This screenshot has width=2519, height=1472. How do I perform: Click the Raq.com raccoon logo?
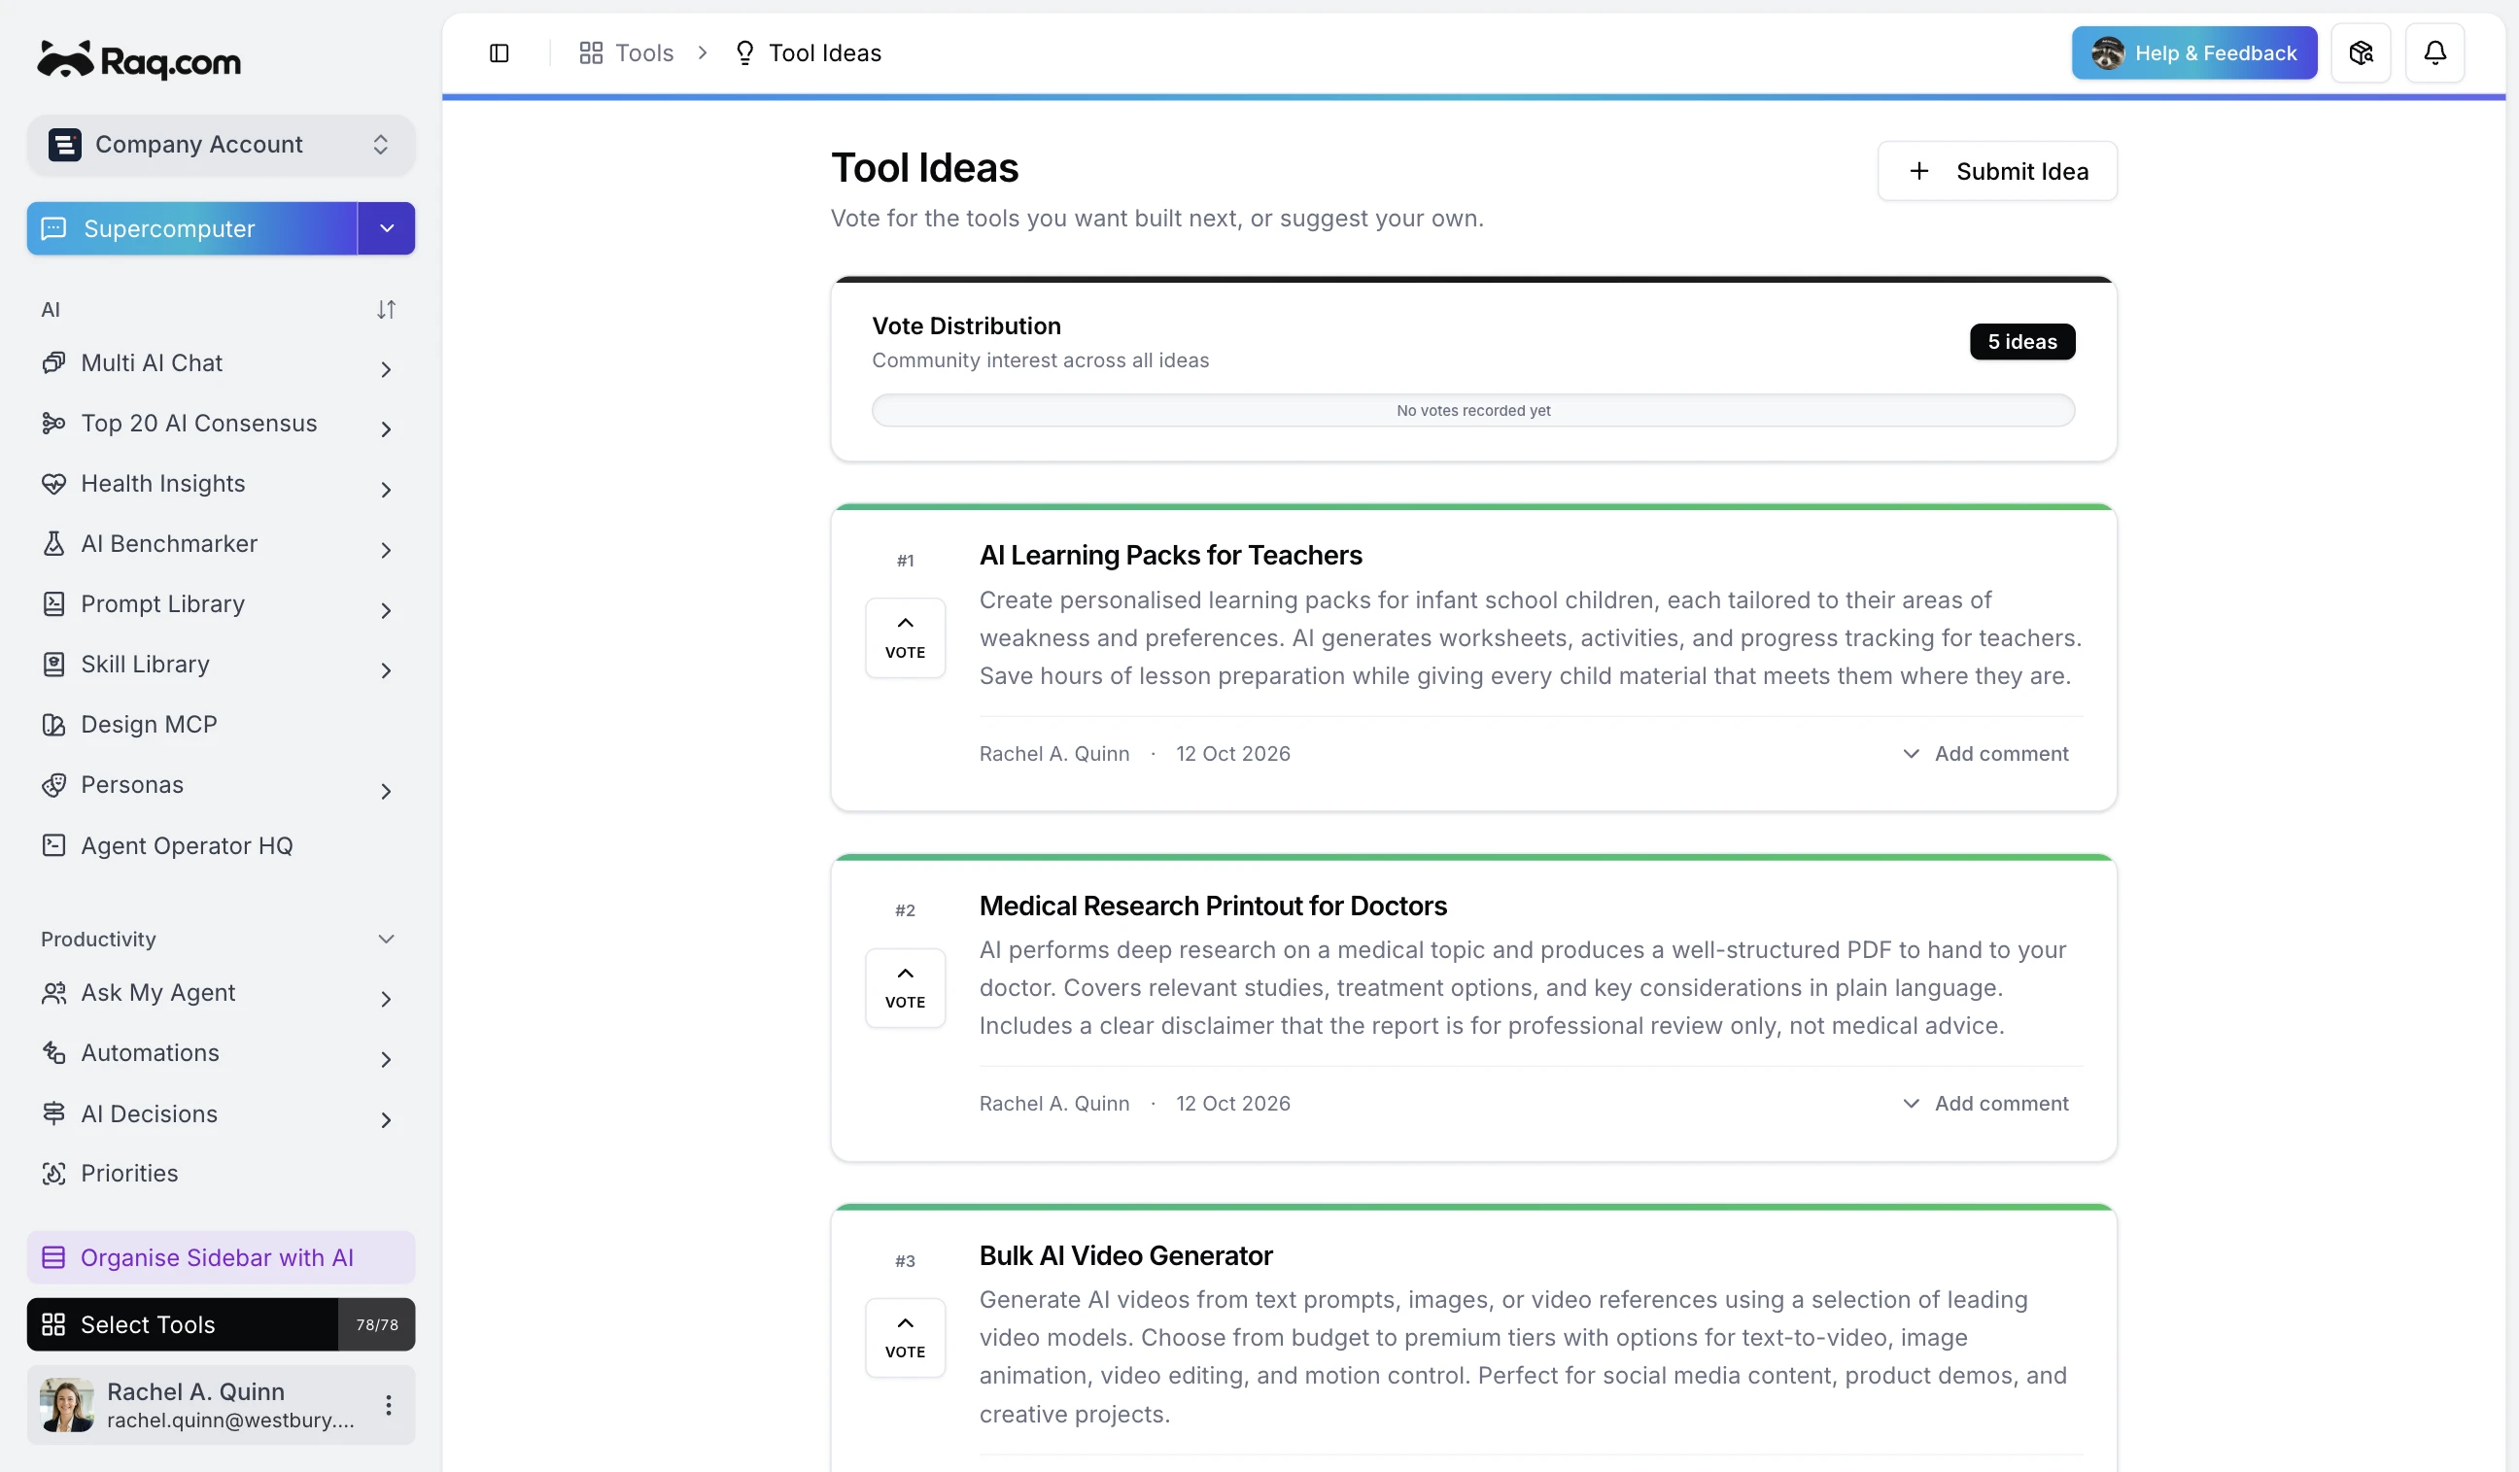pos(139,60)
